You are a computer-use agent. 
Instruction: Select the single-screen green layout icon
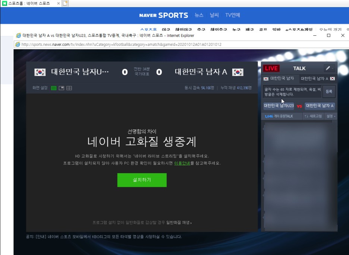pyautogui.click(x=54, y=88)
